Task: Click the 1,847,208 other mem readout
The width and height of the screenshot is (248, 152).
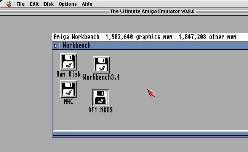Action: point(208,37)
